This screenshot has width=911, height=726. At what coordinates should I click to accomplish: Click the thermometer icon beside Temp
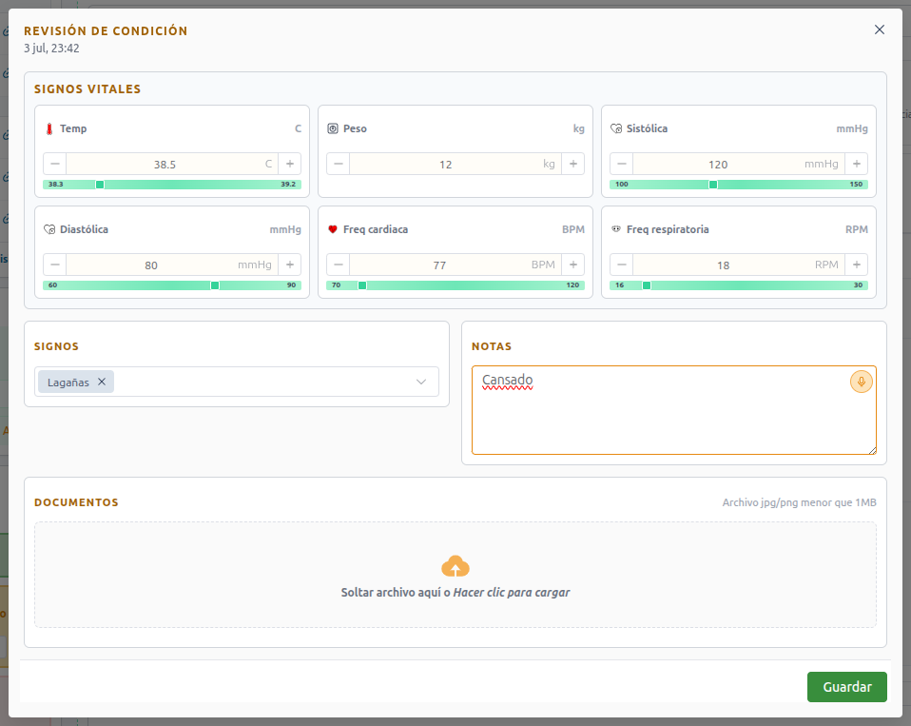tap(49, 128)
